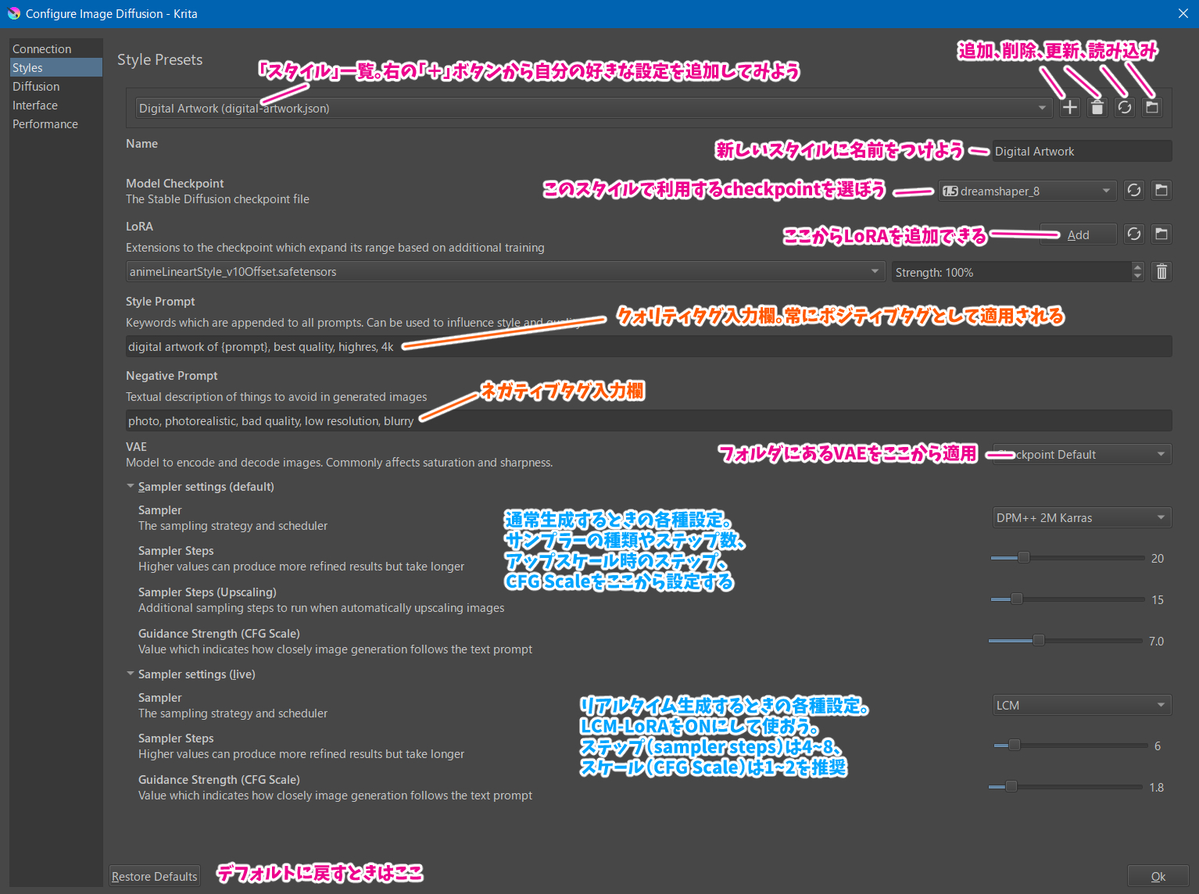Open the style preset dropdown

click(x=593, y=108)
